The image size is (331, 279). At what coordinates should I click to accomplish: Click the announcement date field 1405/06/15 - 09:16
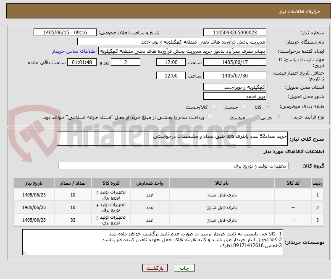(x=65, y=32)
